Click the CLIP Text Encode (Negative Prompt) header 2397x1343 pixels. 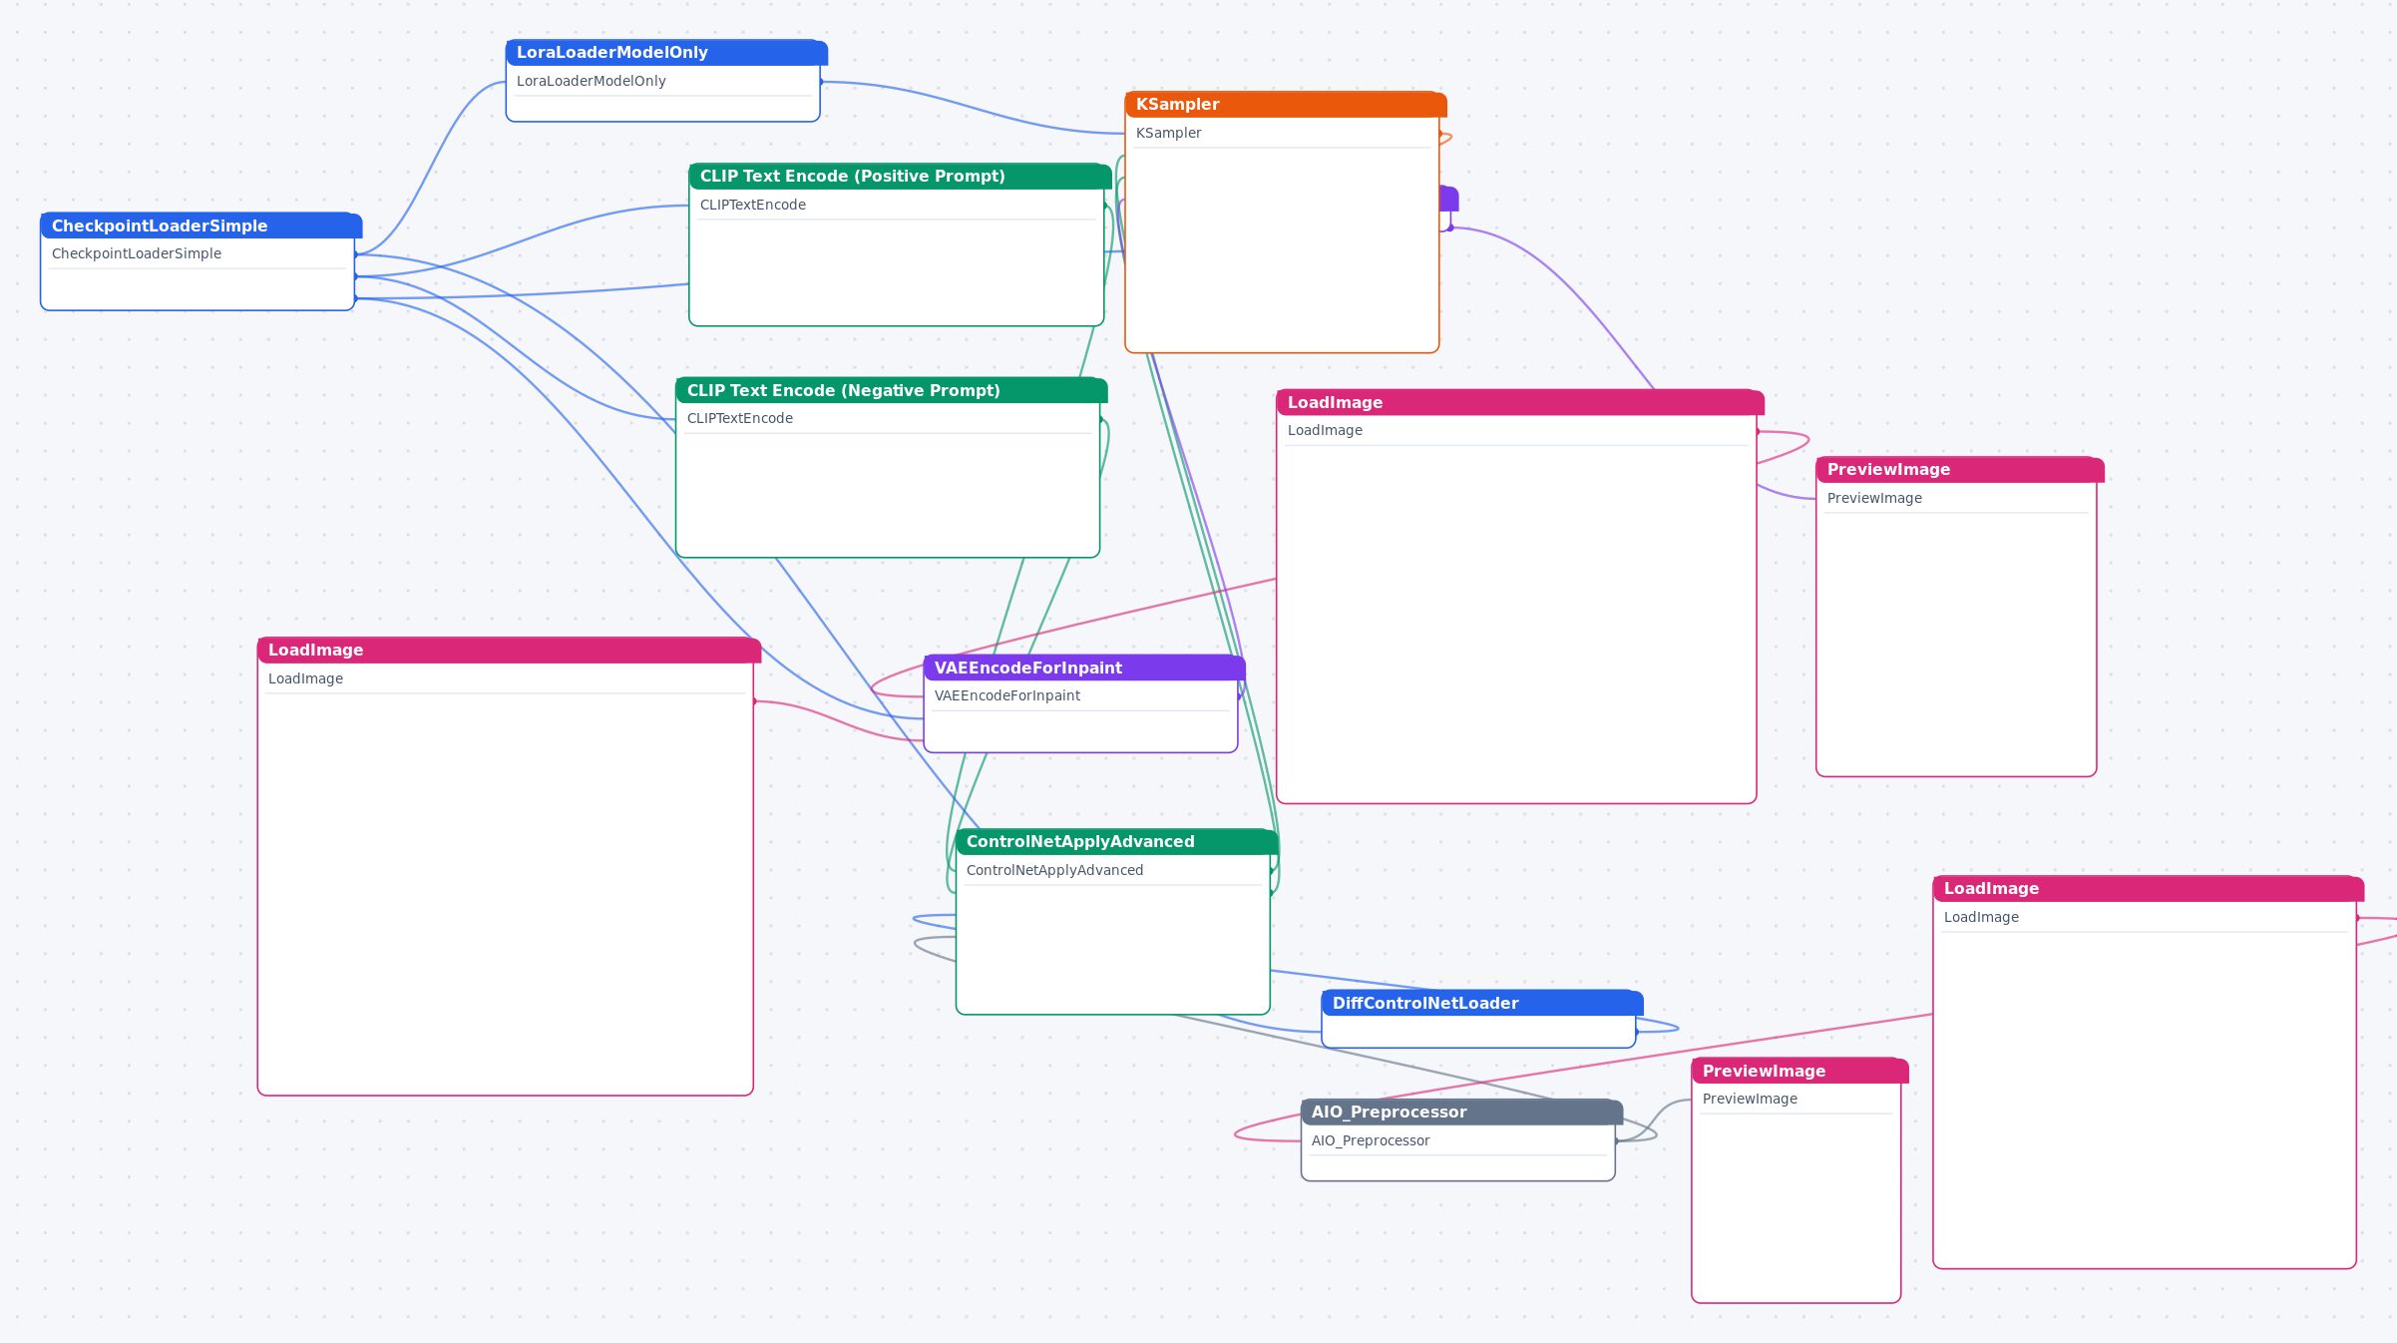coord(892,390)
